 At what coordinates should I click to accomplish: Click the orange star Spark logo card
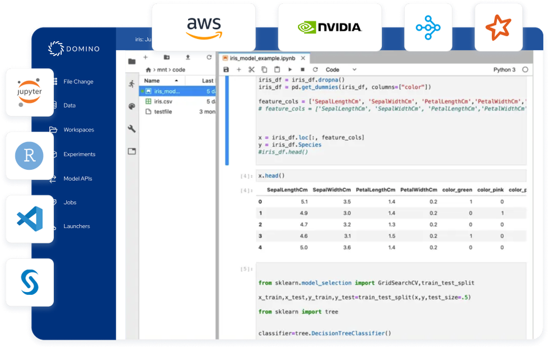(x=498, y=27)
